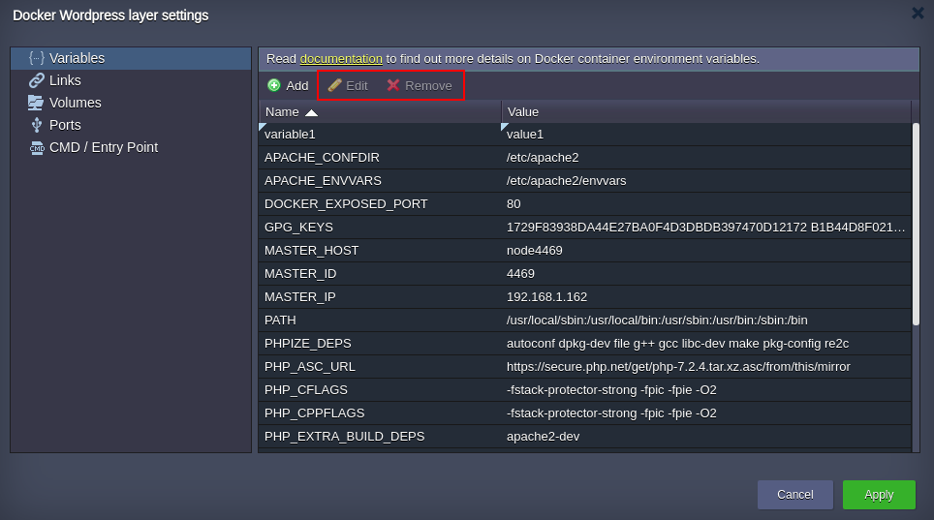Click the autoconf dpkg-dev value
Viewport: 934px width, 520px height.
[678, 344]
